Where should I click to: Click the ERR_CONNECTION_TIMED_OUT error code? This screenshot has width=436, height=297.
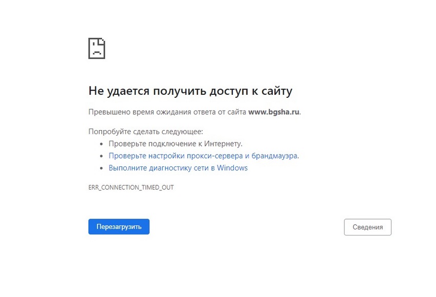coord(131,187)
